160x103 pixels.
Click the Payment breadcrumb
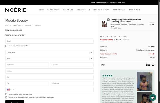pyautogui.click(x=38, y=25)
